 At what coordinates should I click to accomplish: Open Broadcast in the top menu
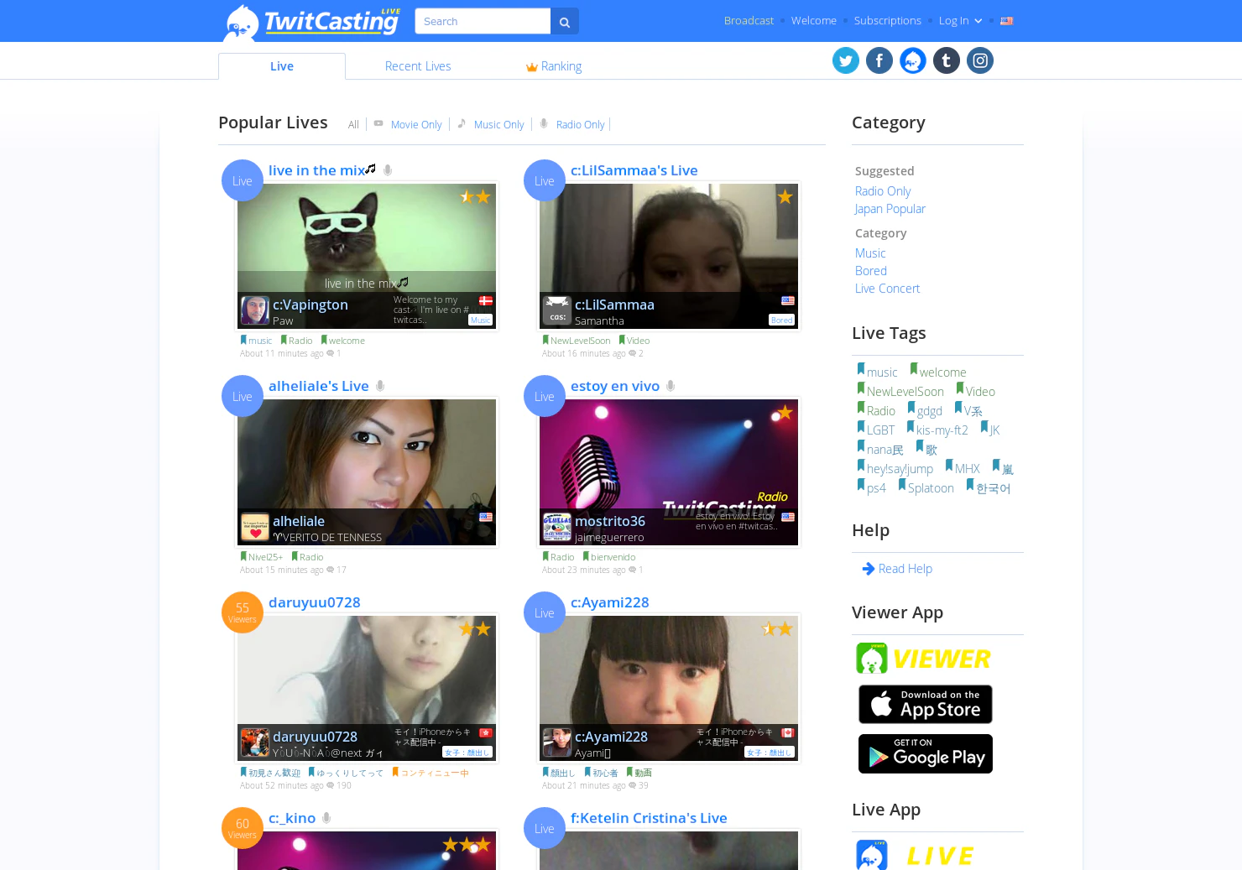tap(749, 21)
